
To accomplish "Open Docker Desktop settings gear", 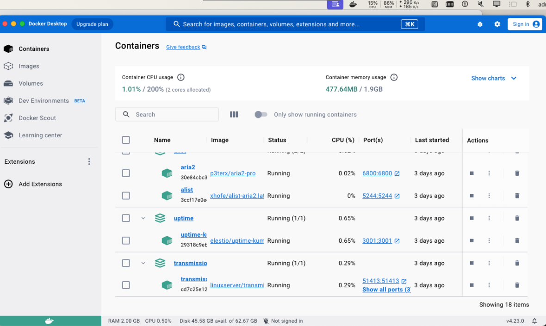I will click(497, 24).
